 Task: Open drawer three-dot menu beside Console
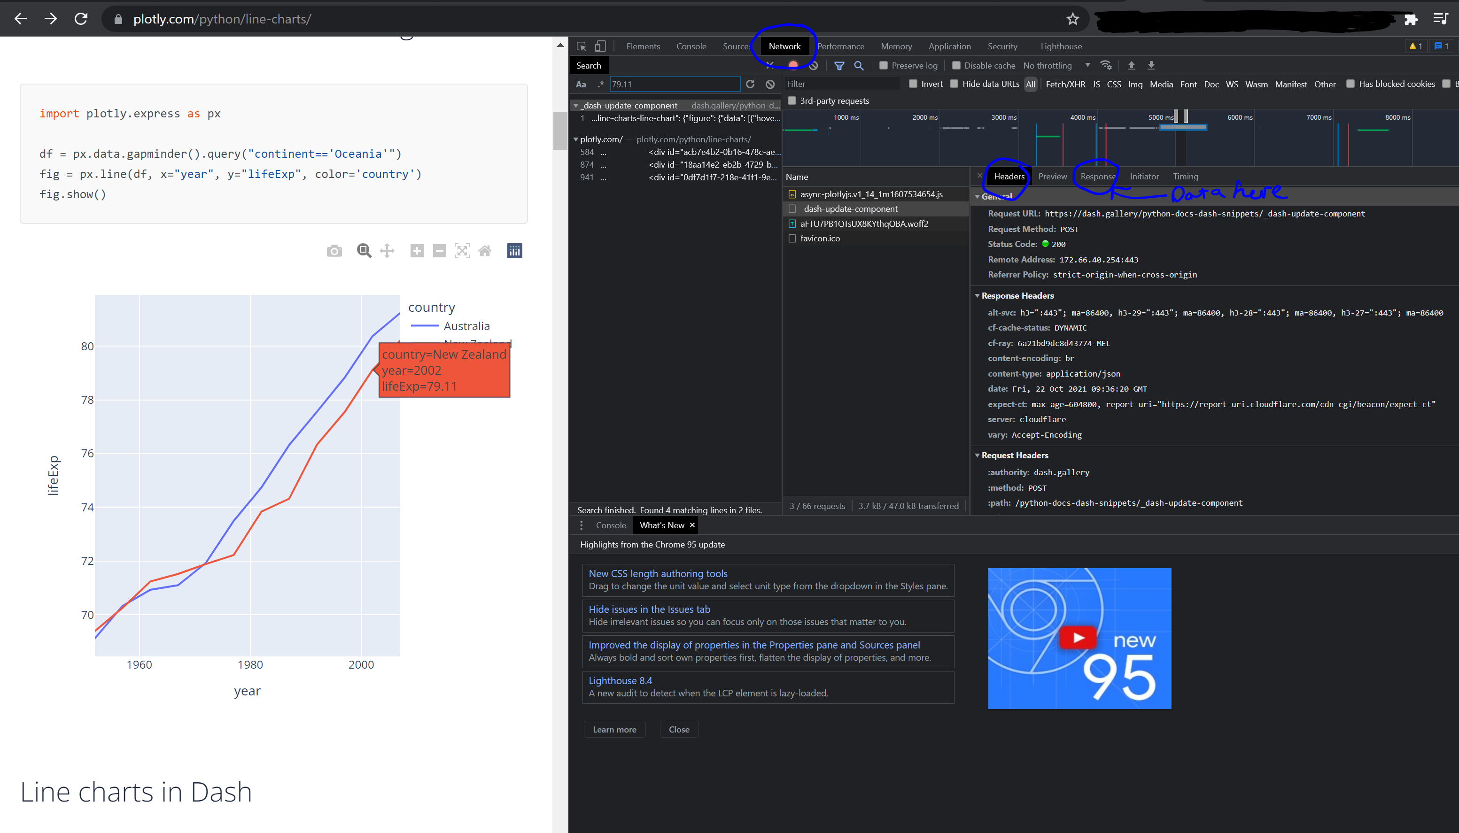pyautogui.click(x=582, y=525)
